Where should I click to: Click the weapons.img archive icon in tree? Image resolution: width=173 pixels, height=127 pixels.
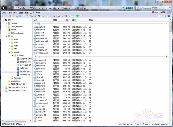pyautogui.click(x=18, y=75)
